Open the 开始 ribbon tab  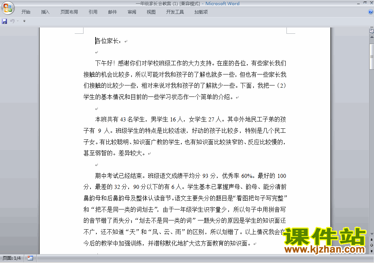coord(26,12)
